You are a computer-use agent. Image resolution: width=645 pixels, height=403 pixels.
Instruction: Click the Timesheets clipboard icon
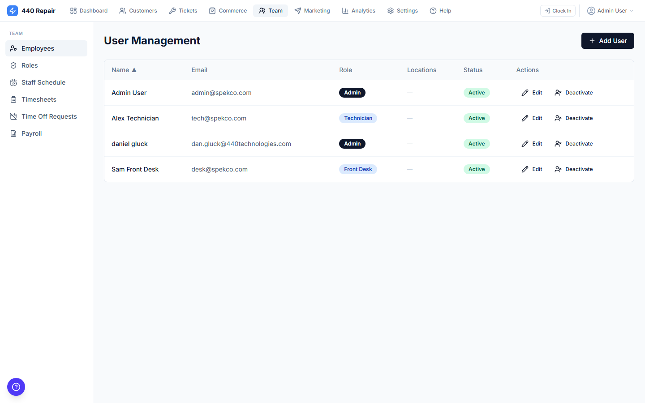[14, 99]
